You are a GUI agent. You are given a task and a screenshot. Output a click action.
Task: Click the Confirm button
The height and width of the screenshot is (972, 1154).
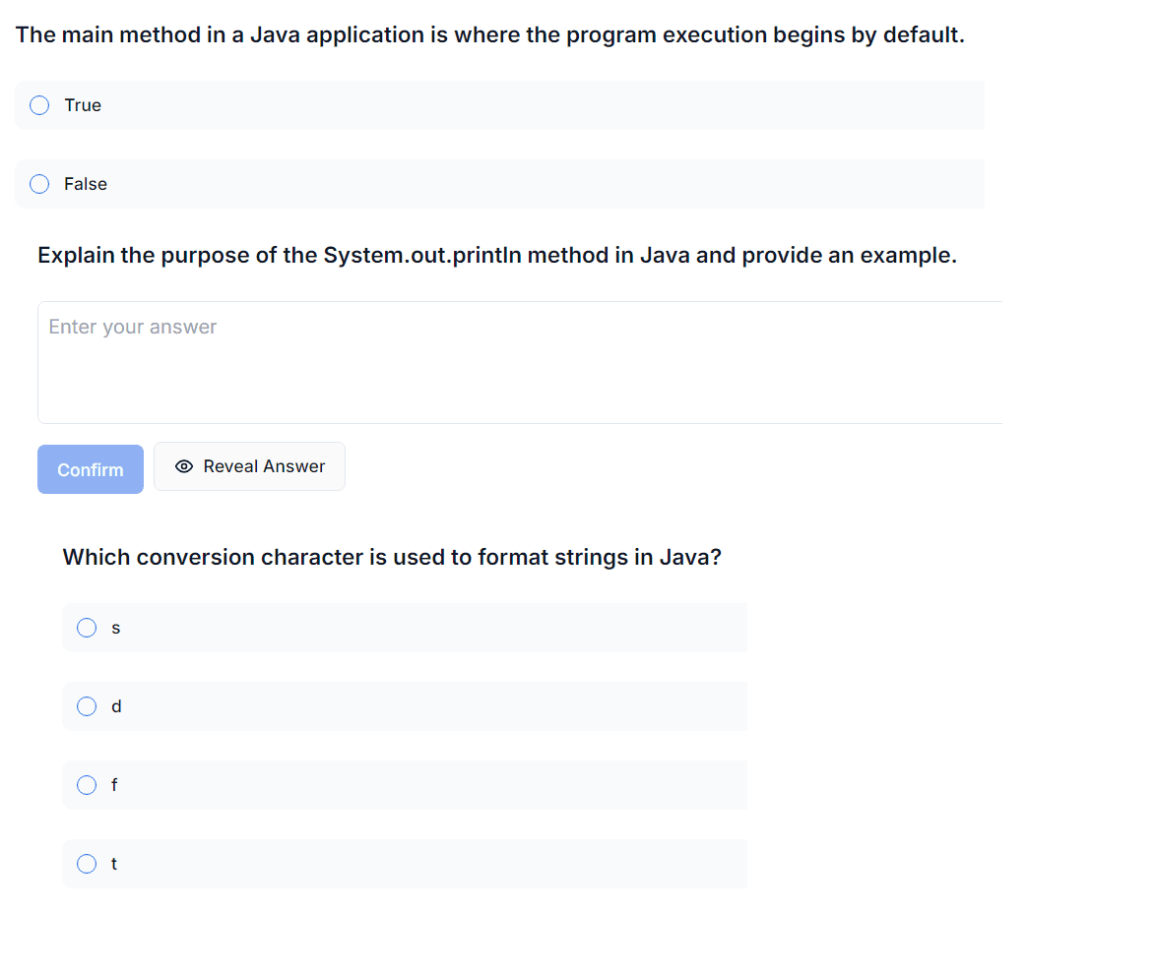pyautogui.click(x=91, y=469)
